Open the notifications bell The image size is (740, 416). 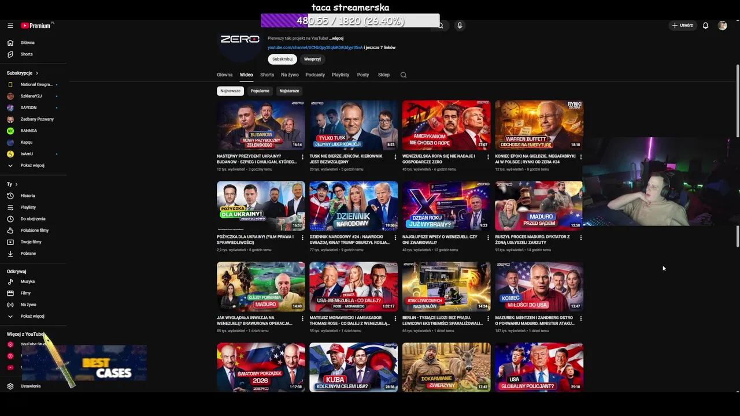point(705,25)
